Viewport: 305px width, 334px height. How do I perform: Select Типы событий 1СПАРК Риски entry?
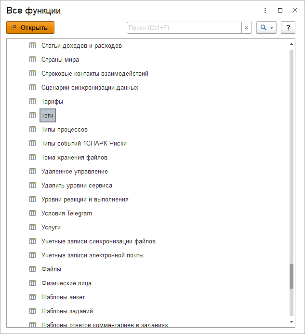84,144
